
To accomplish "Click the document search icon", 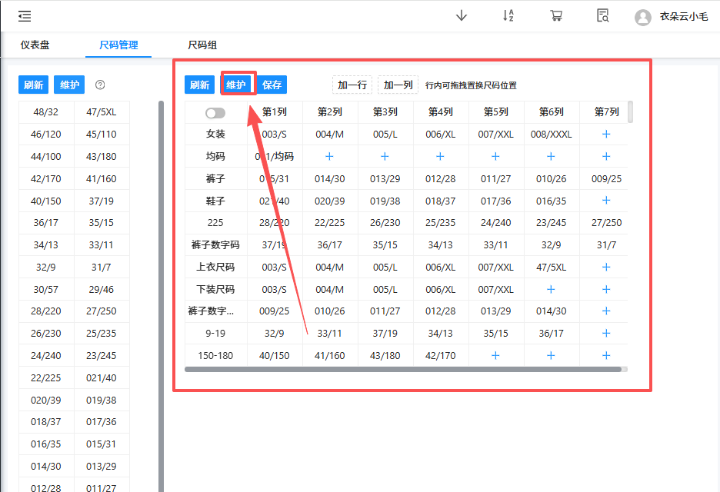I will coord(604,15).
